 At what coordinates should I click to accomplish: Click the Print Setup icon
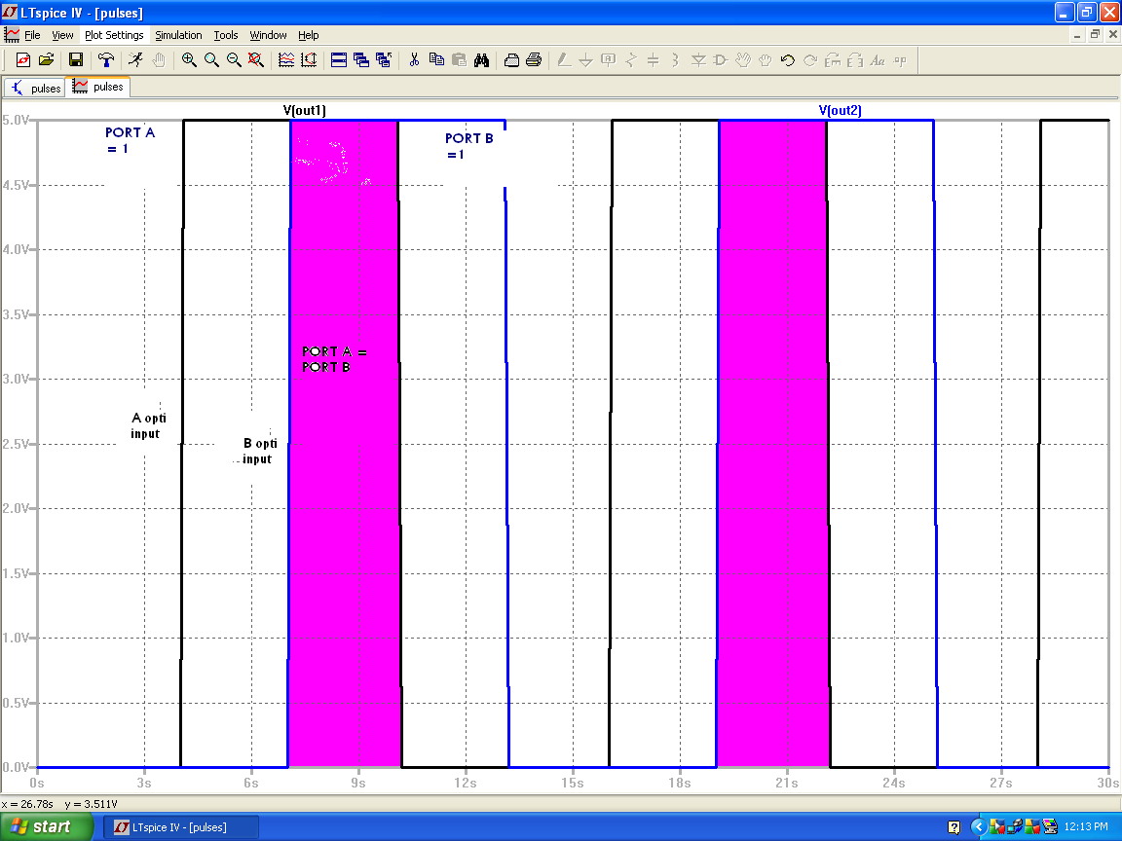tap(511, 60)
